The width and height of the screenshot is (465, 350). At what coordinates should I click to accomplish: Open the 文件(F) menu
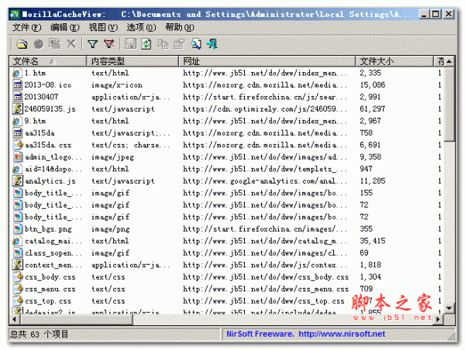[26, 28]
